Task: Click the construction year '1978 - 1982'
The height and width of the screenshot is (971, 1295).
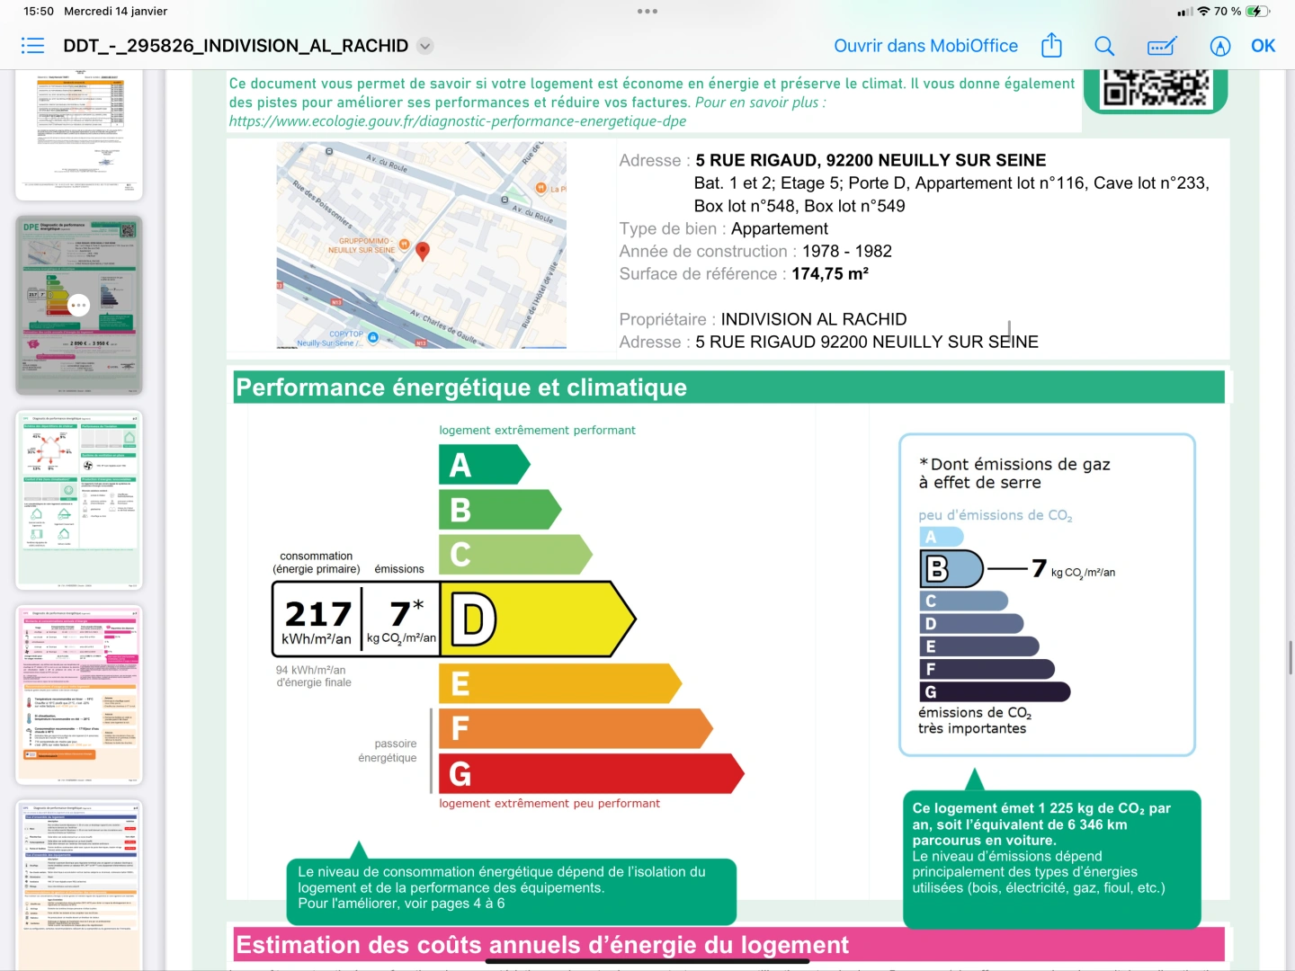Action: click(x=847, y=251)
